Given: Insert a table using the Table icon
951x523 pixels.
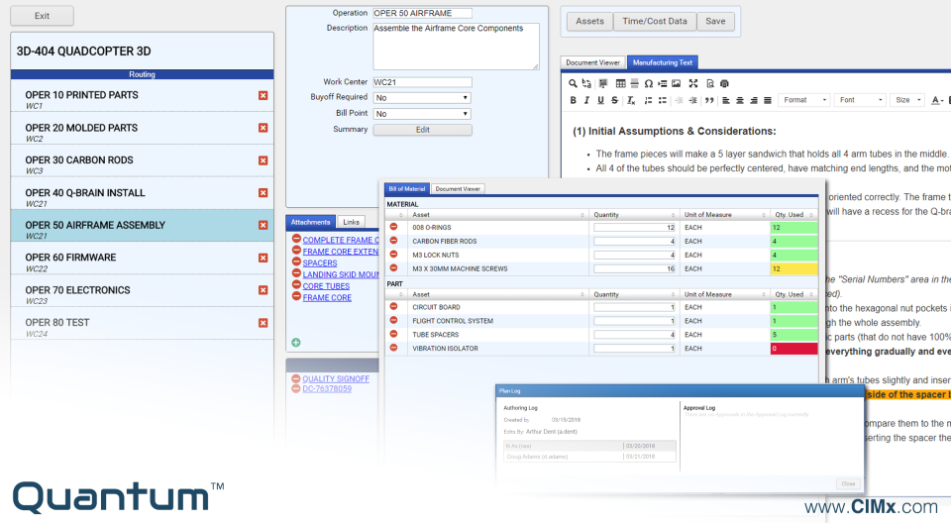Looking at the screenshot, I should [620, 84].
